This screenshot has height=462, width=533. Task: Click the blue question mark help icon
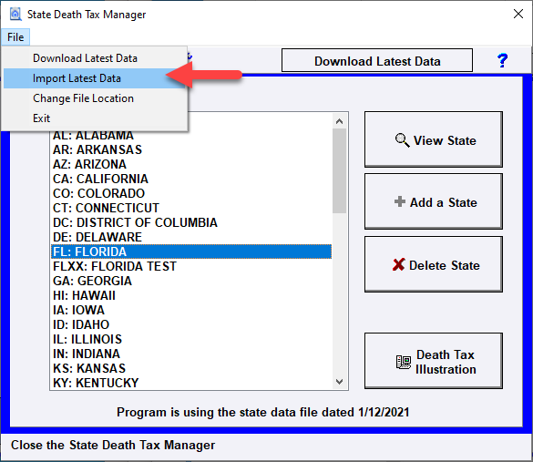502,60
